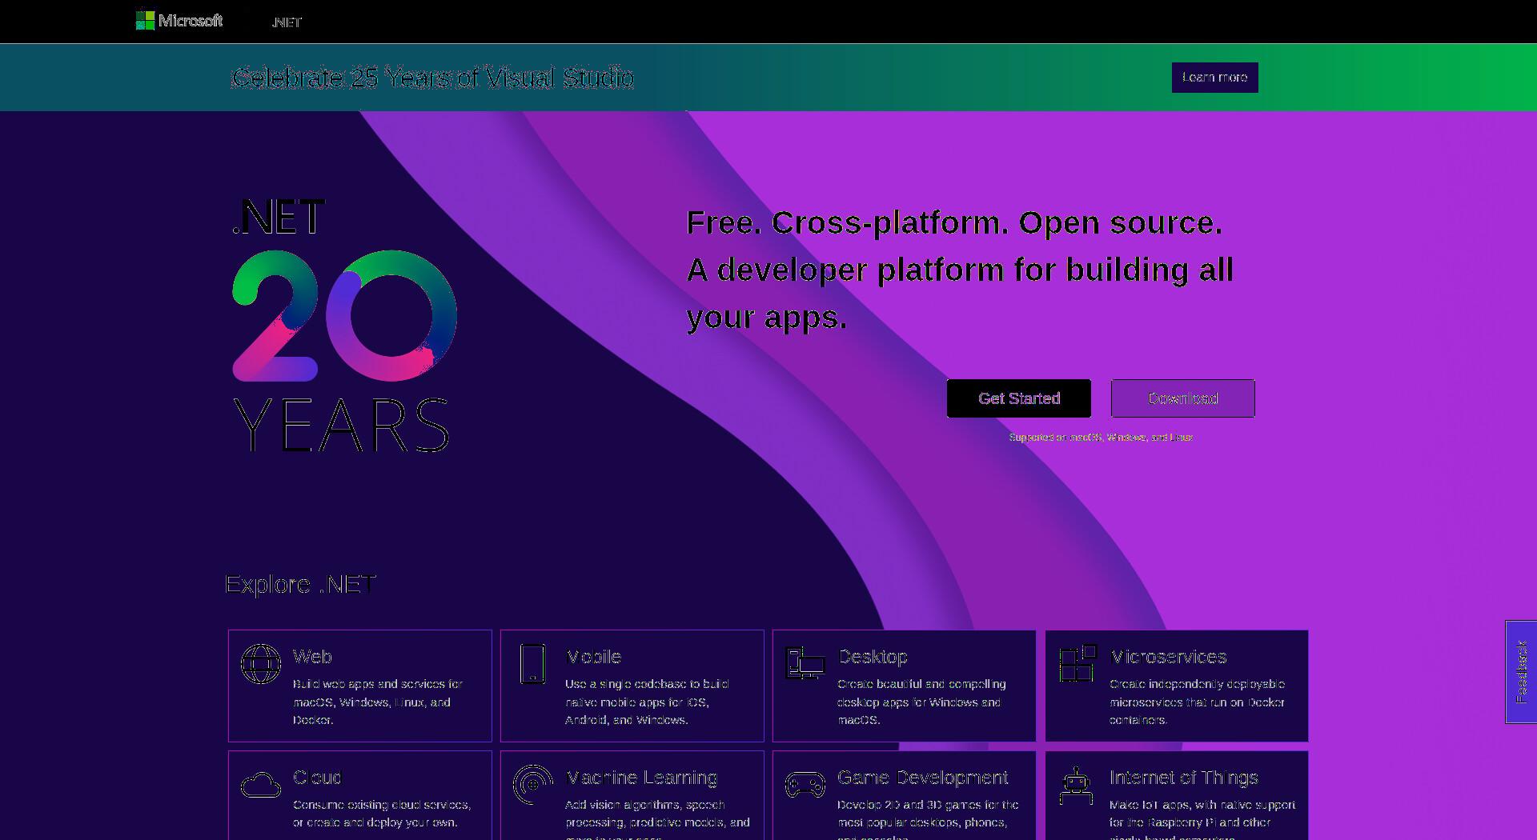Viewport: 1537px width, 840px height.
Task: Click the Game Development controller icon
Action: coord(805,785)
